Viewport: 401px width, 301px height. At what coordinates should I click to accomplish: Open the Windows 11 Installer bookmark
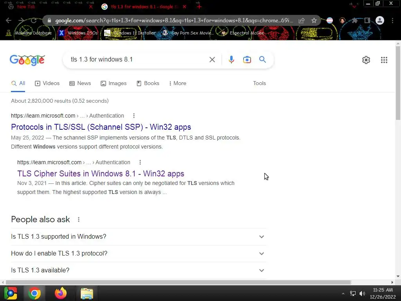130,33
